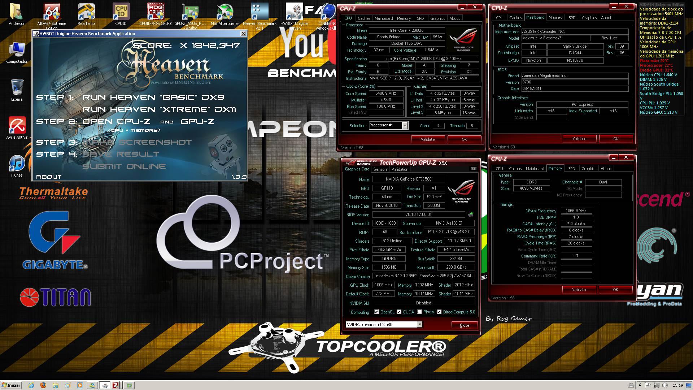Click Save Result in Heaven app

(x=121, y=154)
